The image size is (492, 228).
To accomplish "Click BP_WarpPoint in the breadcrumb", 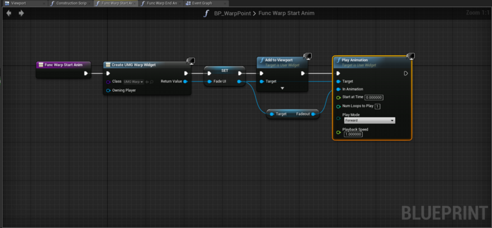I will click(x=232, y=13).
